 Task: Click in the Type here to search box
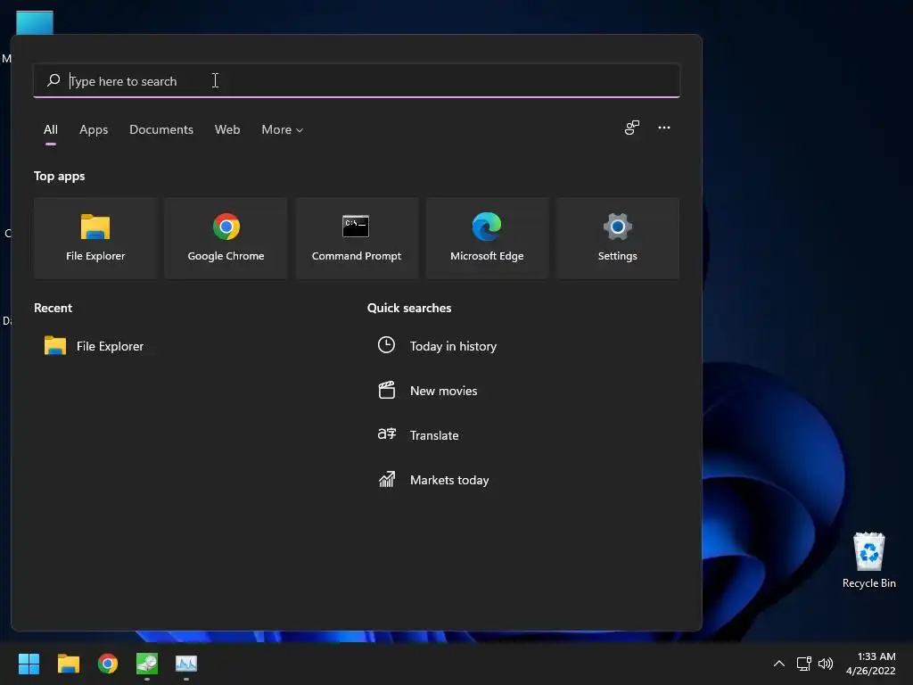tap(357, 80)
